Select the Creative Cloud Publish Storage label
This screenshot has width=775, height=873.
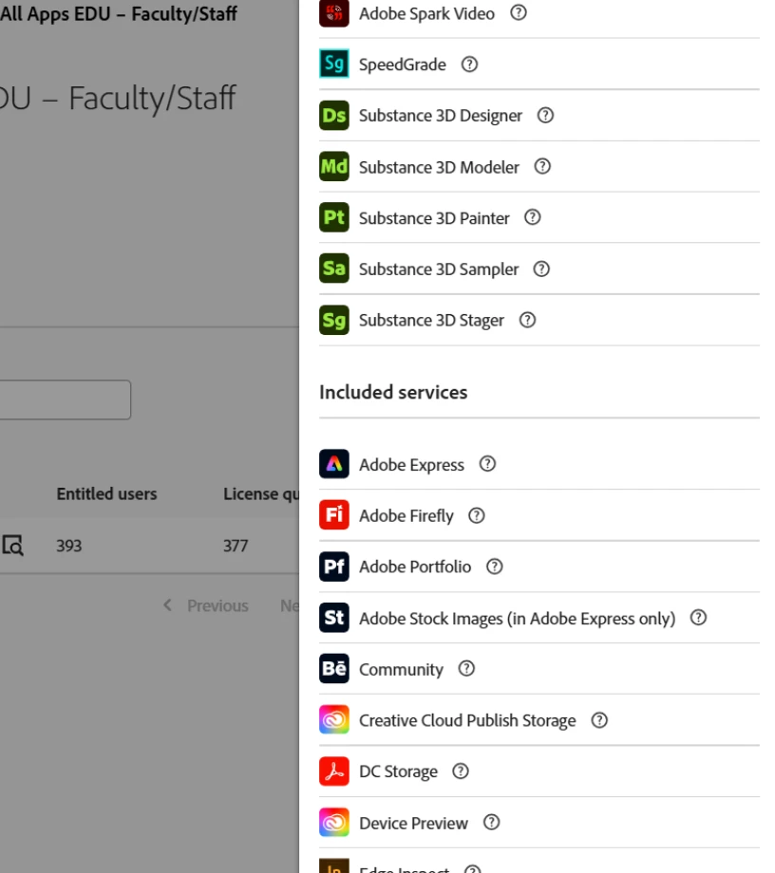click(467, 720)
